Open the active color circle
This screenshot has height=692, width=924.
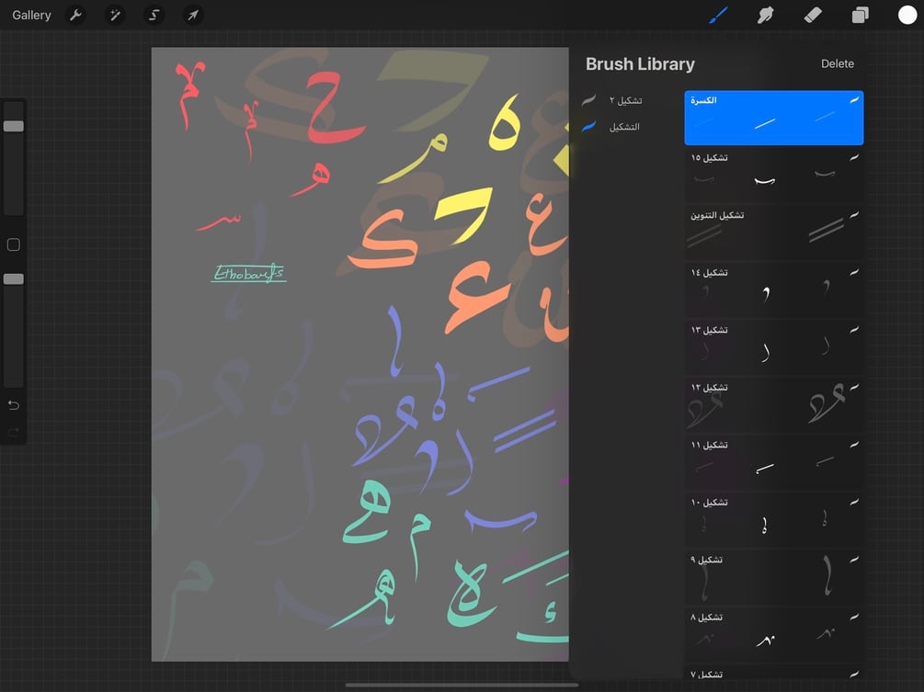907,15
